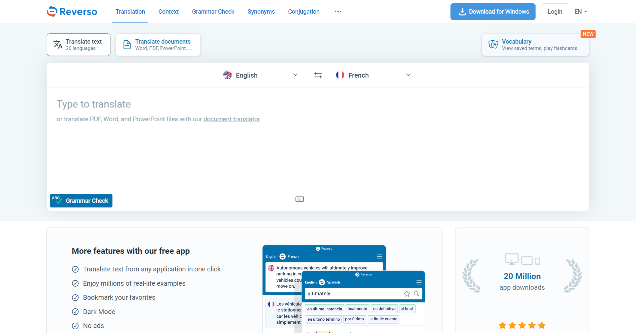The image size is (636, 333).
Task: Click the five-star rating row
Action: [x=522, y=325]
